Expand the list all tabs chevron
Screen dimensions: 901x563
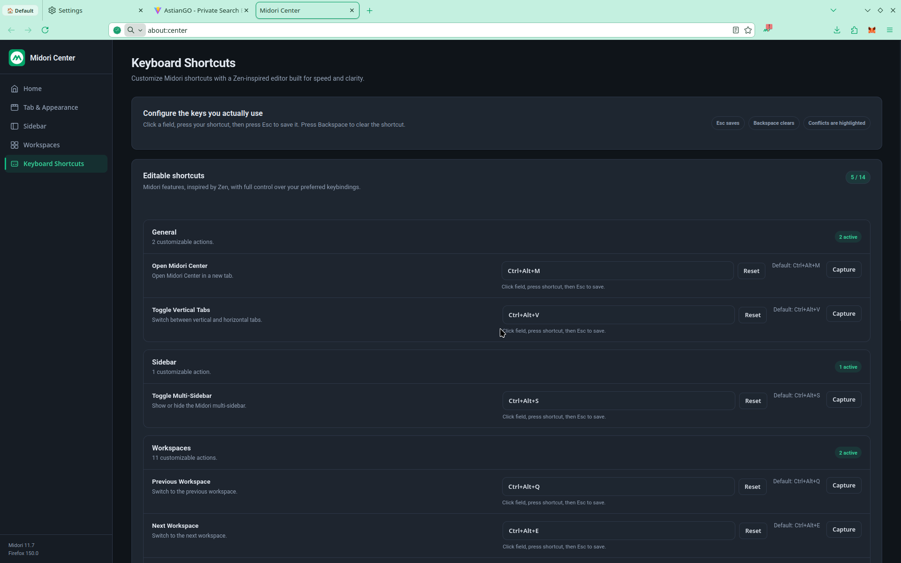(833, 10)
